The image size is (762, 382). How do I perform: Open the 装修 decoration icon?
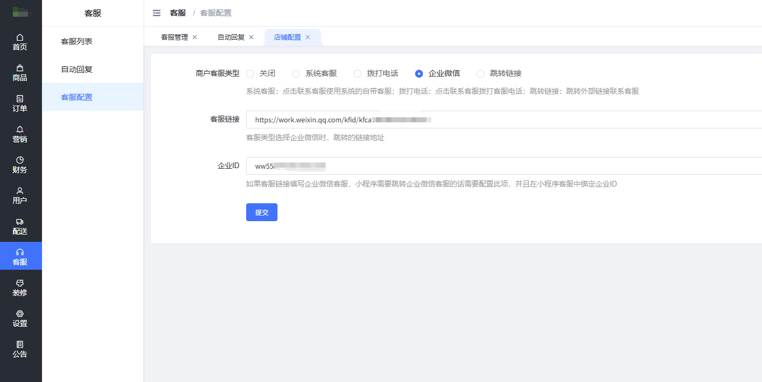tap(20, 283)
